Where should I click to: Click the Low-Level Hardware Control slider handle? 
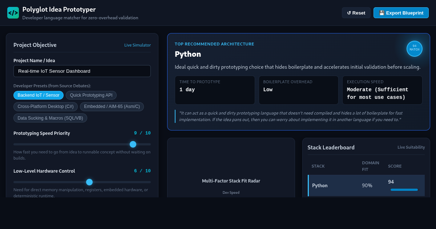(x=89, y=182)
